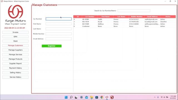
Task: Click the First Name column header
Action: click(x=105, y=17)
